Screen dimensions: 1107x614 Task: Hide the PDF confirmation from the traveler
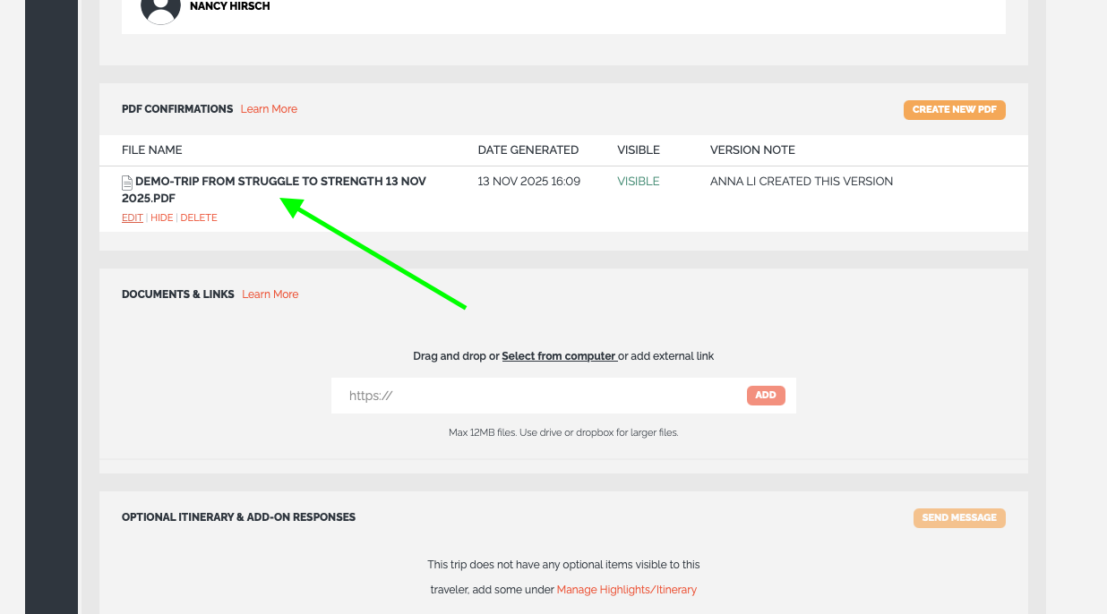pyautogui.click(x=162, y=217)
